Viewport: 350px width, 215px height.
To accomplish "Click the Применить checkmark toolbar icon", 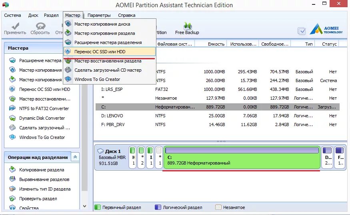I will click(x=15, y=26).
